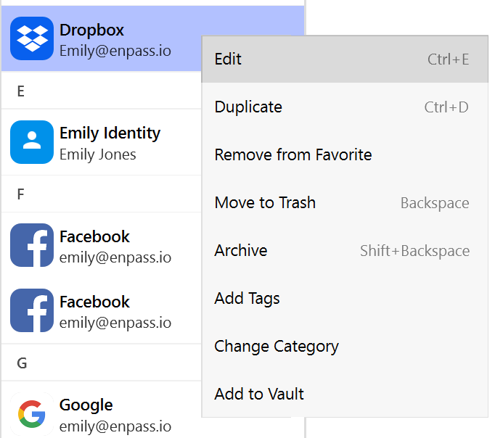
Task: Click the Emily@enpass.io text under Dropbox
Action: 115,51
